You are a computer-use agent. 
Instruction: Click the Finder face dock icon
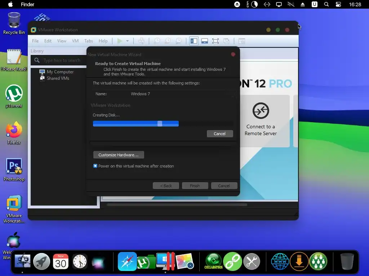[22, 261]
